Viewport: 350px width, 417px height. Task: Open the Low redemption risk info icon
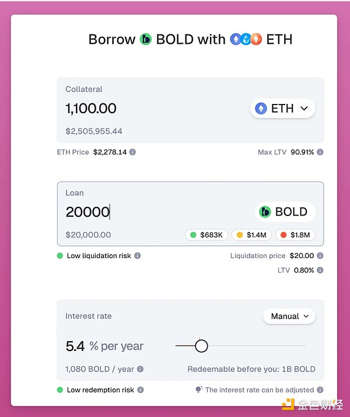(x=140, y=390)
